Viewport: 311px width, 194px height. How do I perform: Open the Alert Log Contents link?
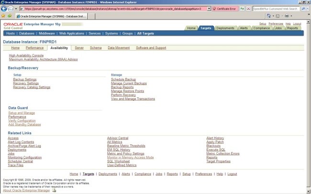click(21, 142)
